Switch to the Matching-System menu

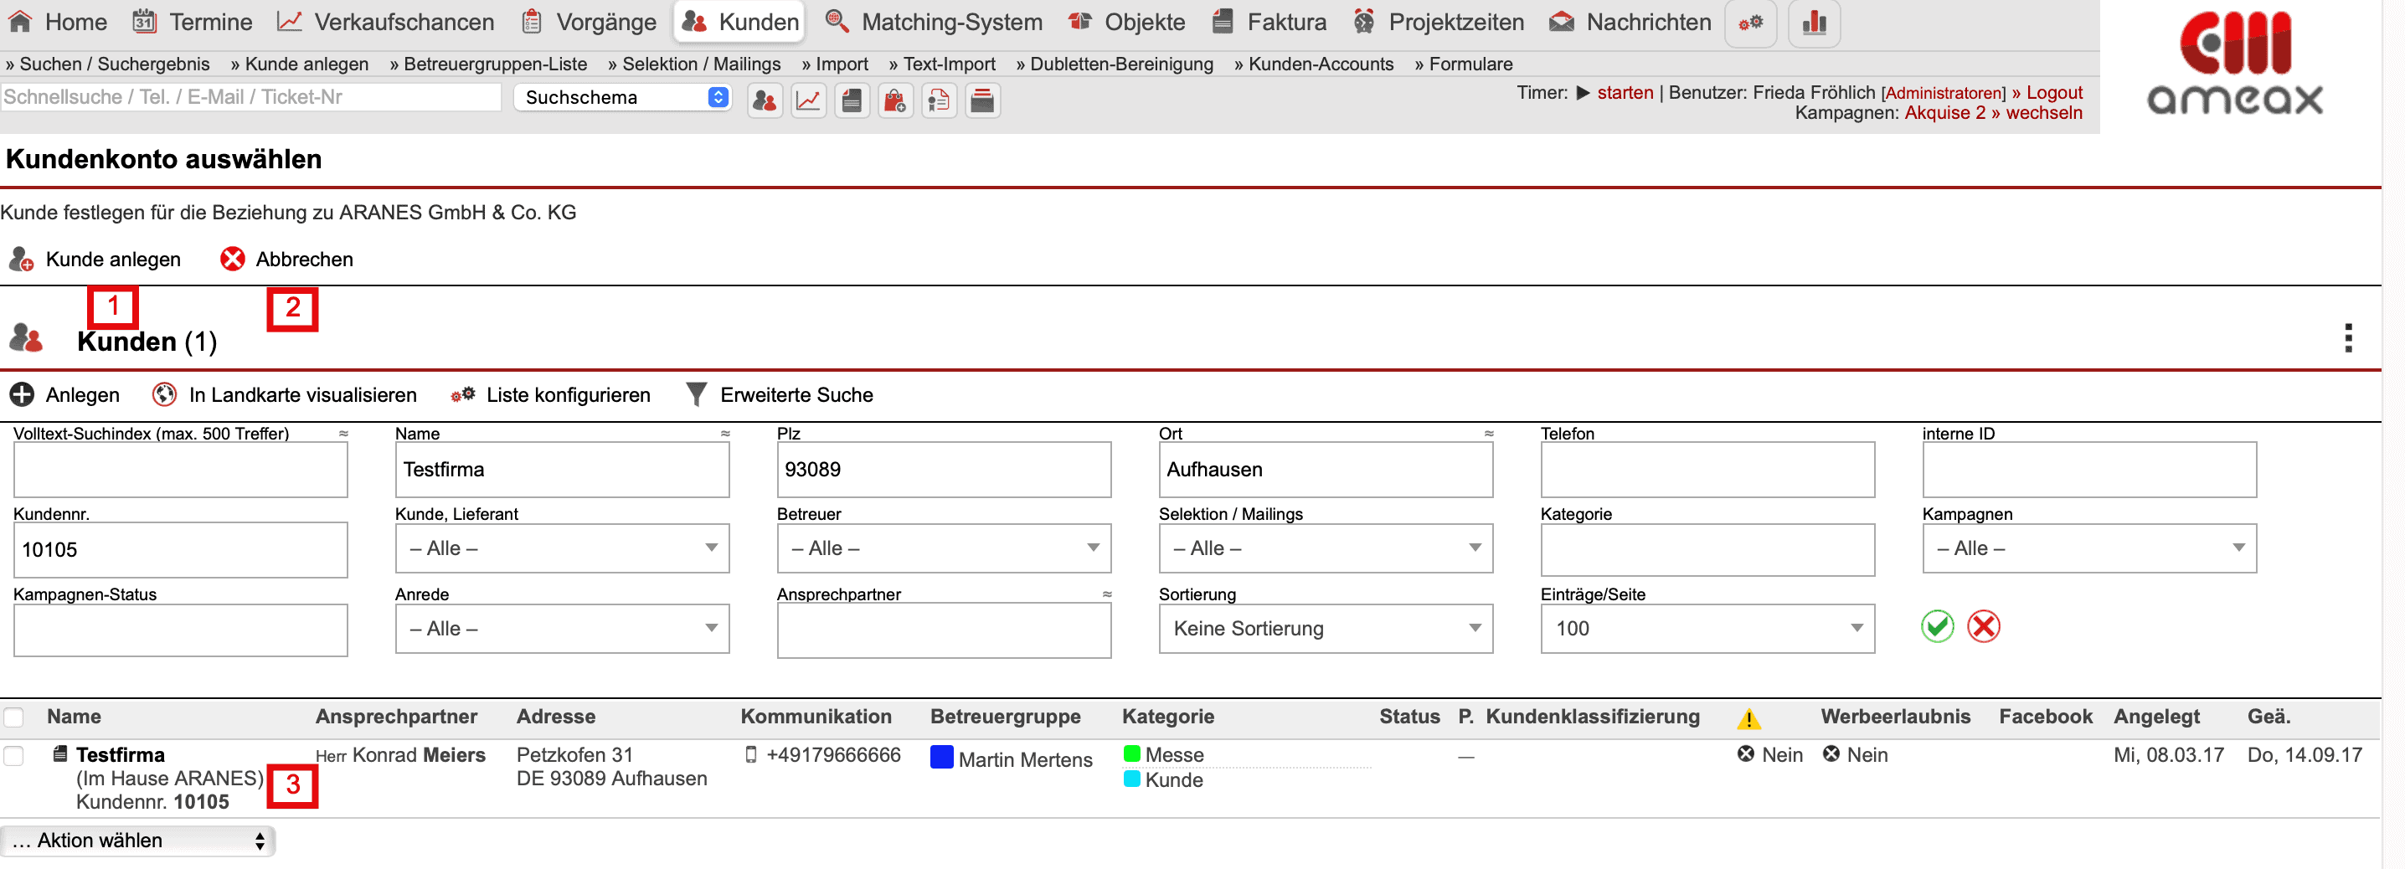(934, 23)
